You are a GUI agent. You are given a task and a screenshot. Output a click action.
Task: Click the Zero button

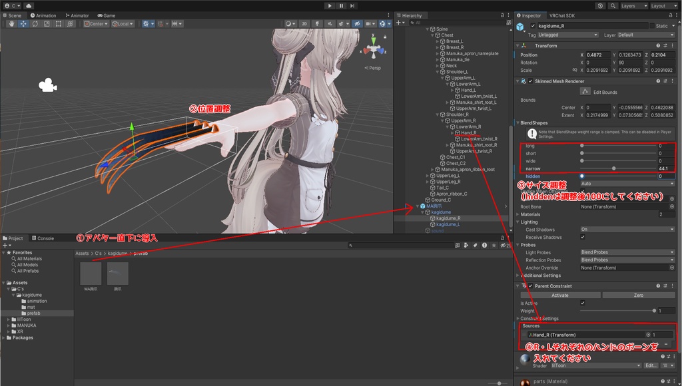coord(638,295)
